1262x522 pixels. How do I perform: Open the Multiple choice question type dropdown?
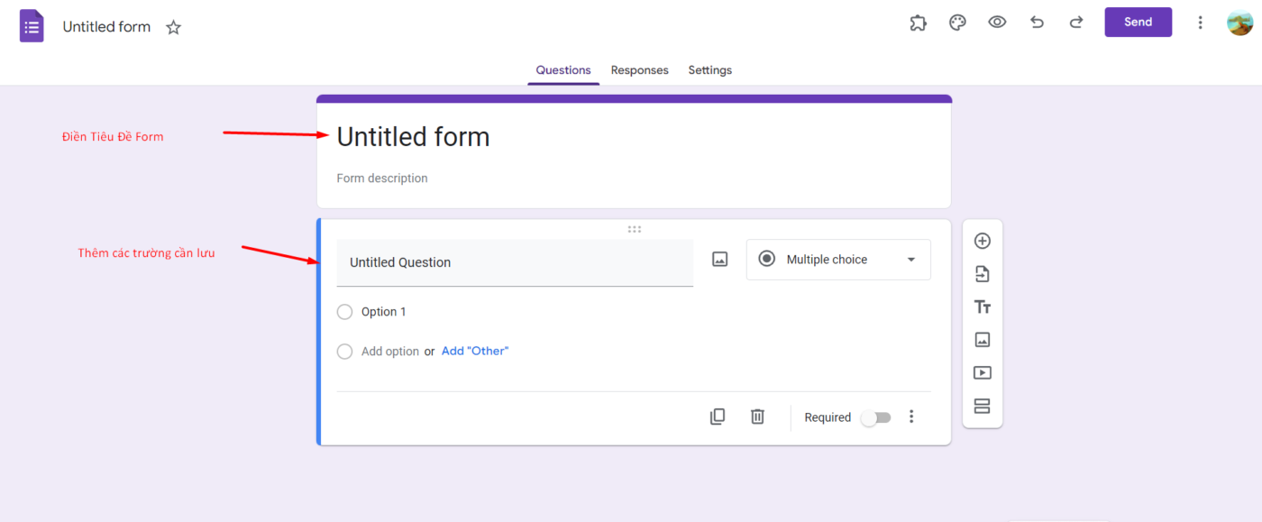837,259
